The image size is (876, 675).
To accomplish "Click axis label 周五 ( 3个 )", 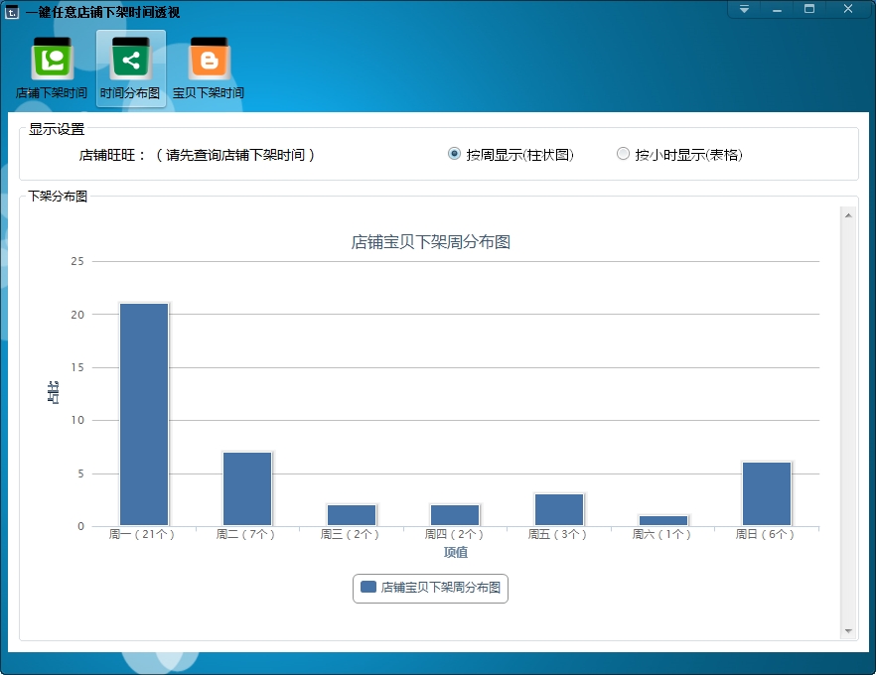I will 557,535.
